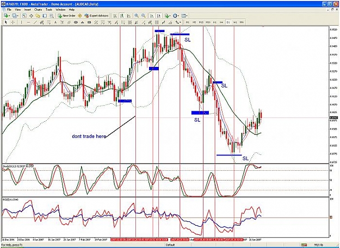
Task: Set timeframe to D1
Action: coord(228,22)
